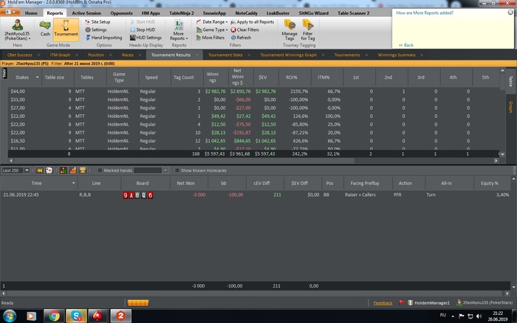Screen dimensions: 517x323
Task: Close the CBet Success report tab
Action: click(x=38, y=55)
